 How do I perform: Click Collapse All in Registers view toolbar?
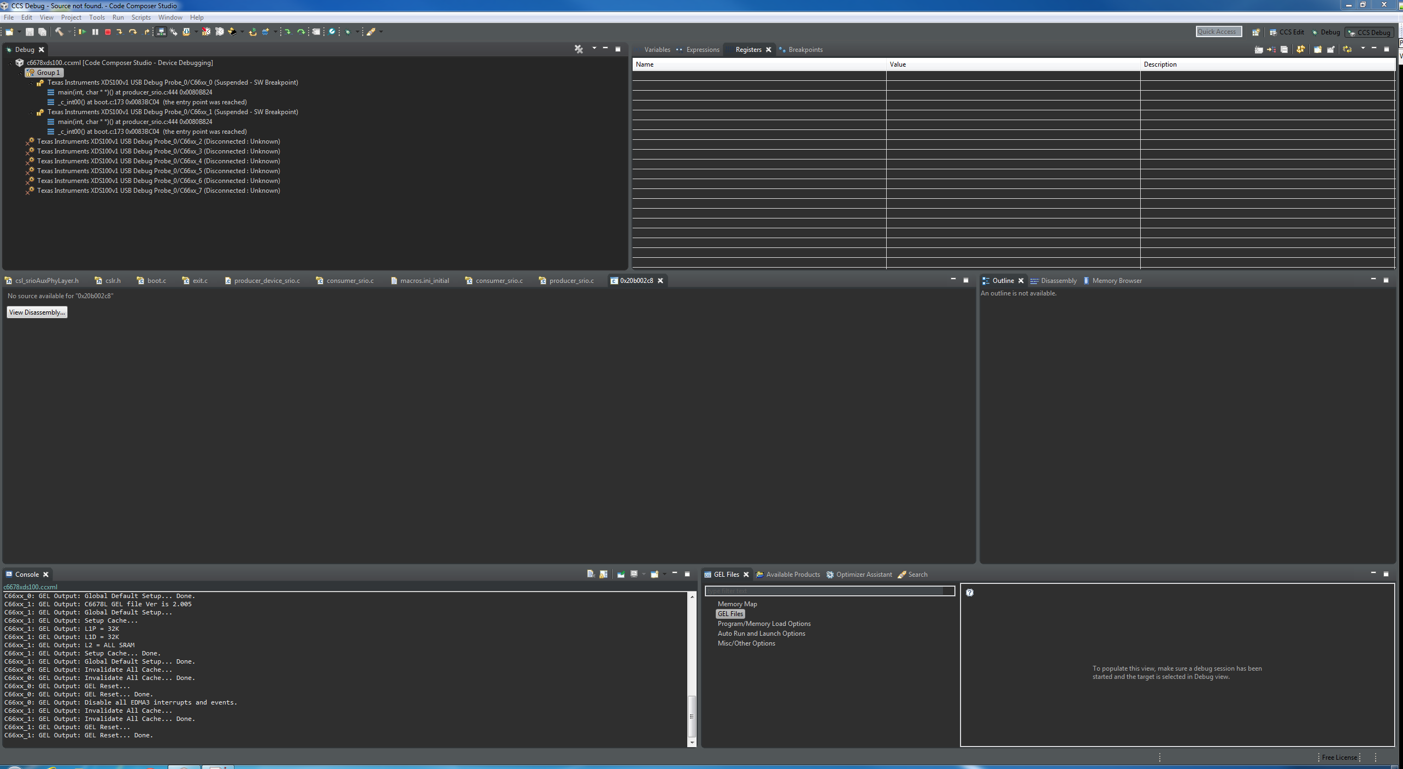(x=1284, y=50)
